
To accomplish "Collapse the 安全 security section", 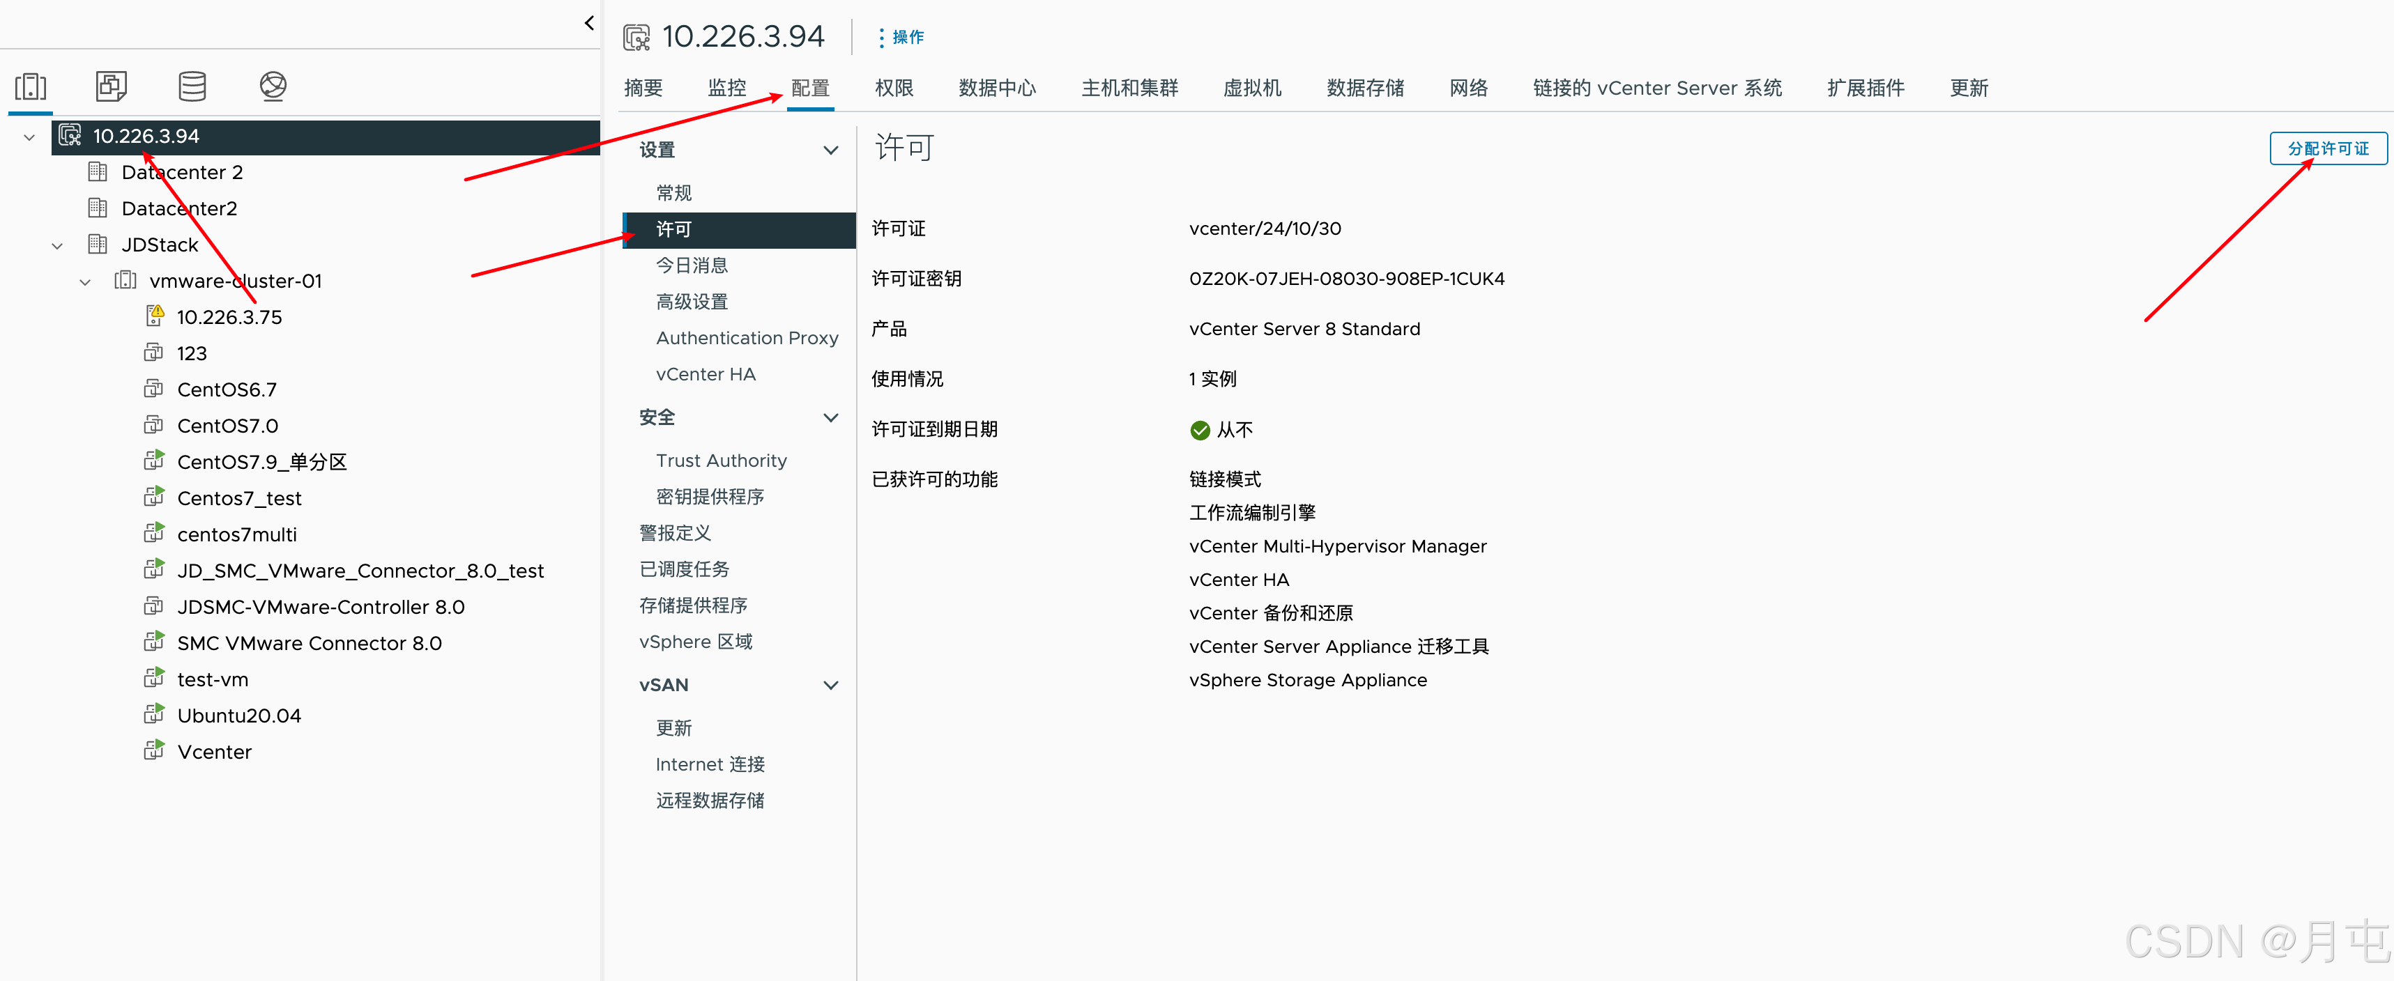I will point(831,417).
